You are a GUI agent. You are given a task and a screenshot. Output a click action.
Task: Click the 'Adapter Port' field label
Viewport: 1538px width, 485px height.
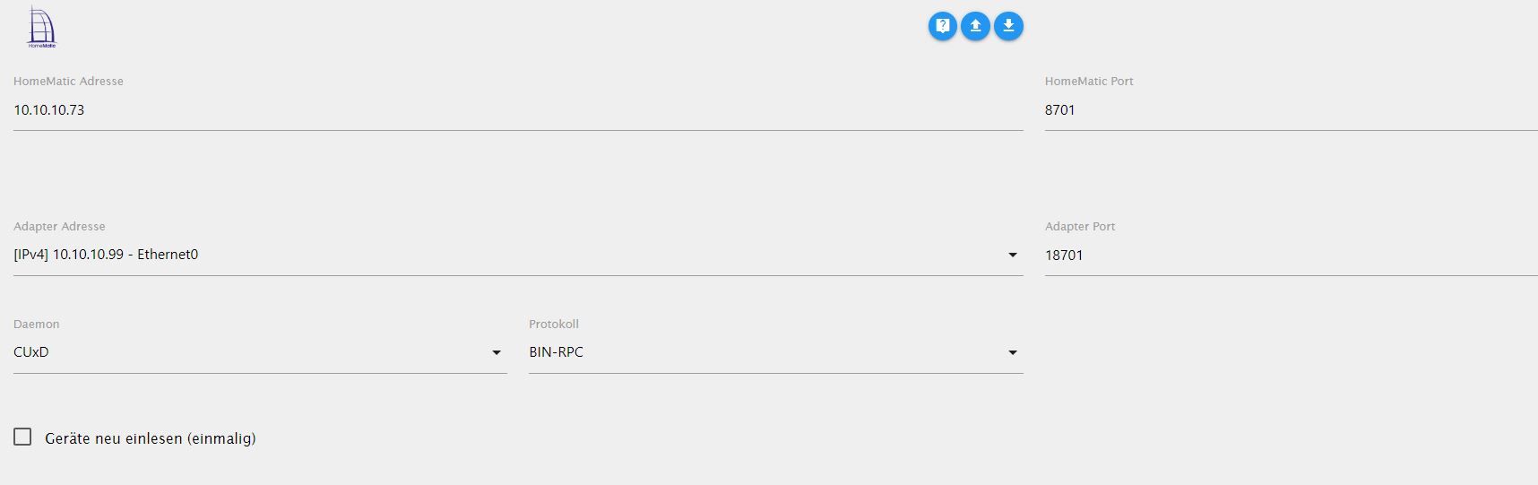pyautogui.click(x=1080, y=226)
